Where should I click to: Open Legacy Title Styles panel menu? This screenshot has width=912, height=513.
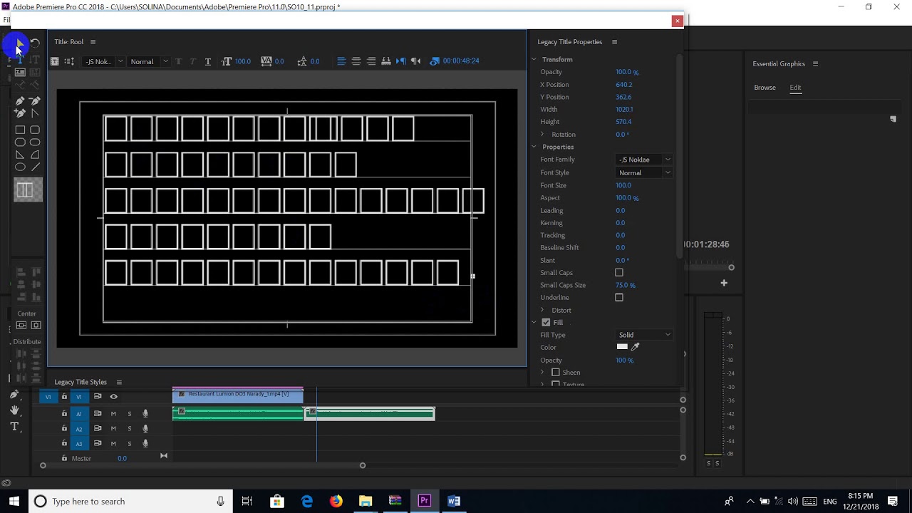119,382
